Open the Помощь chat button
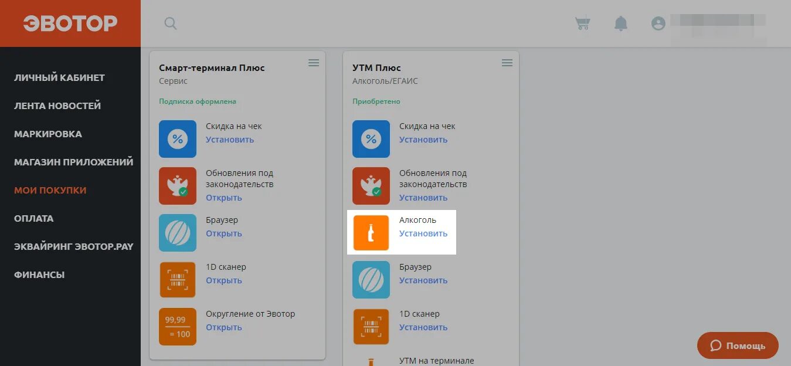Viewport: 791px width, 366px height. pyautogui.click(x=738, y=345)
